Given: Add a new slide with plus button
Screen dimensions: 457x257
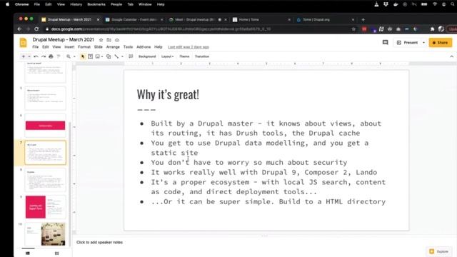Looking at the screenshot, I should click(24, 56).
